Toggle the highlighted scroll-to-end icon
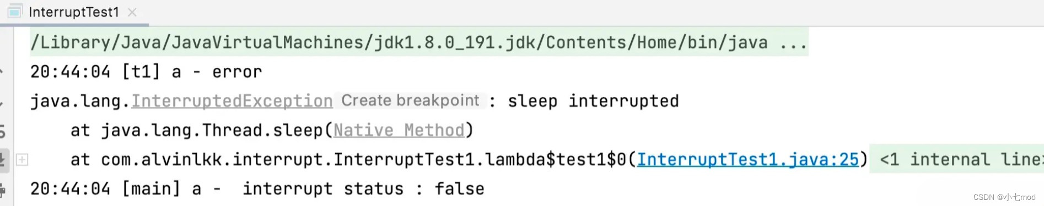 3,160
